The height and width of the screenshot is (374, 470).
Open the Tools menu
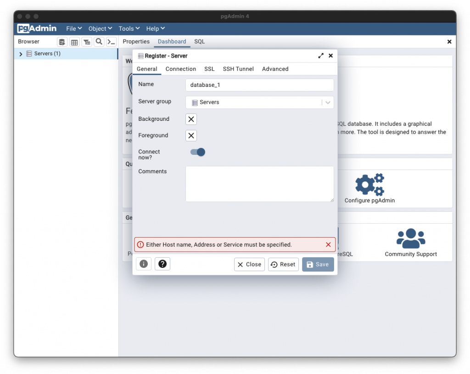coord(129,28)
